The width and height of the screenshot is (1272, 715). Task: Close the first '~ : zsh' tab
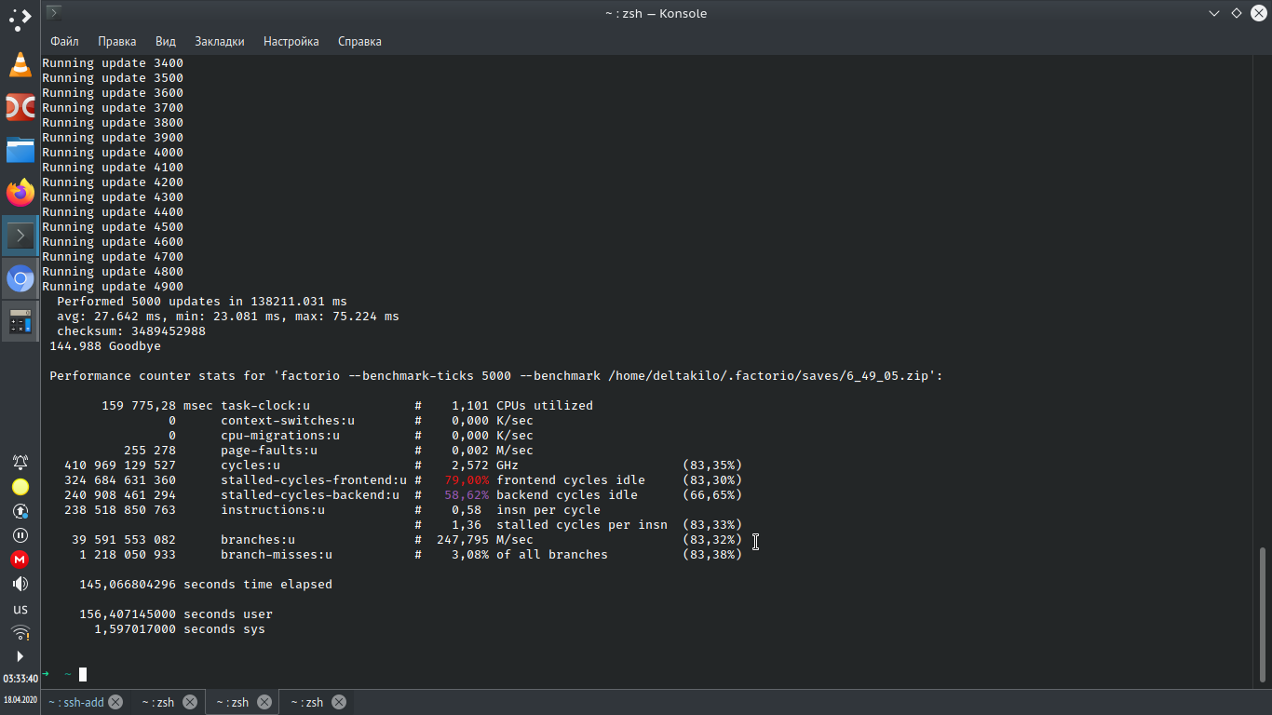(x=190, y=702)
